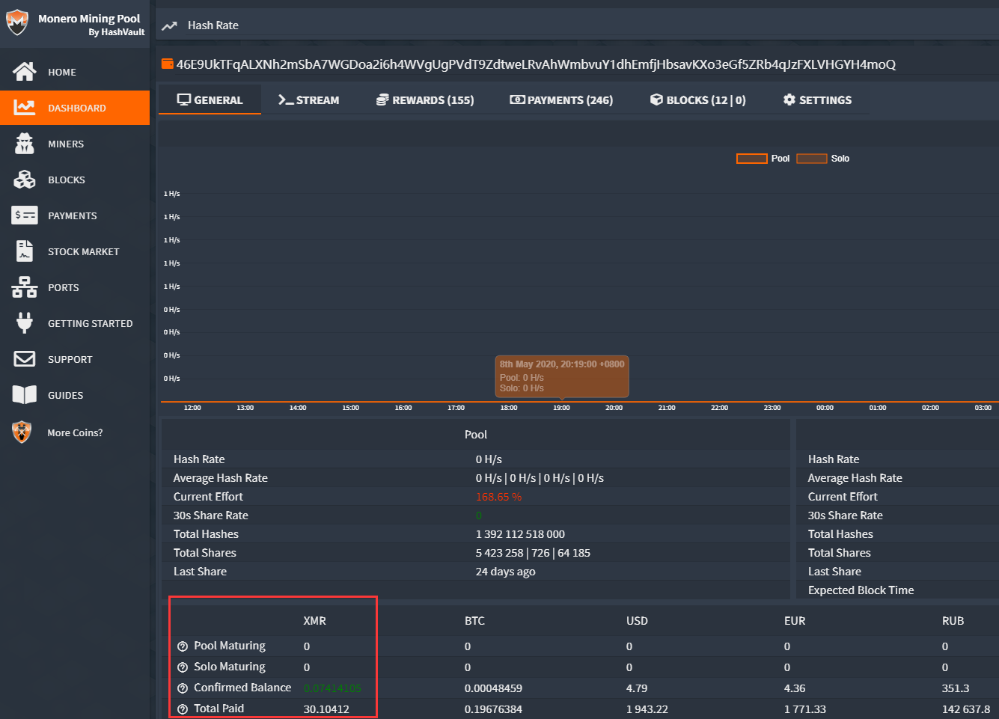
Task: Open Ports via network icon
Action: [25, 287]
